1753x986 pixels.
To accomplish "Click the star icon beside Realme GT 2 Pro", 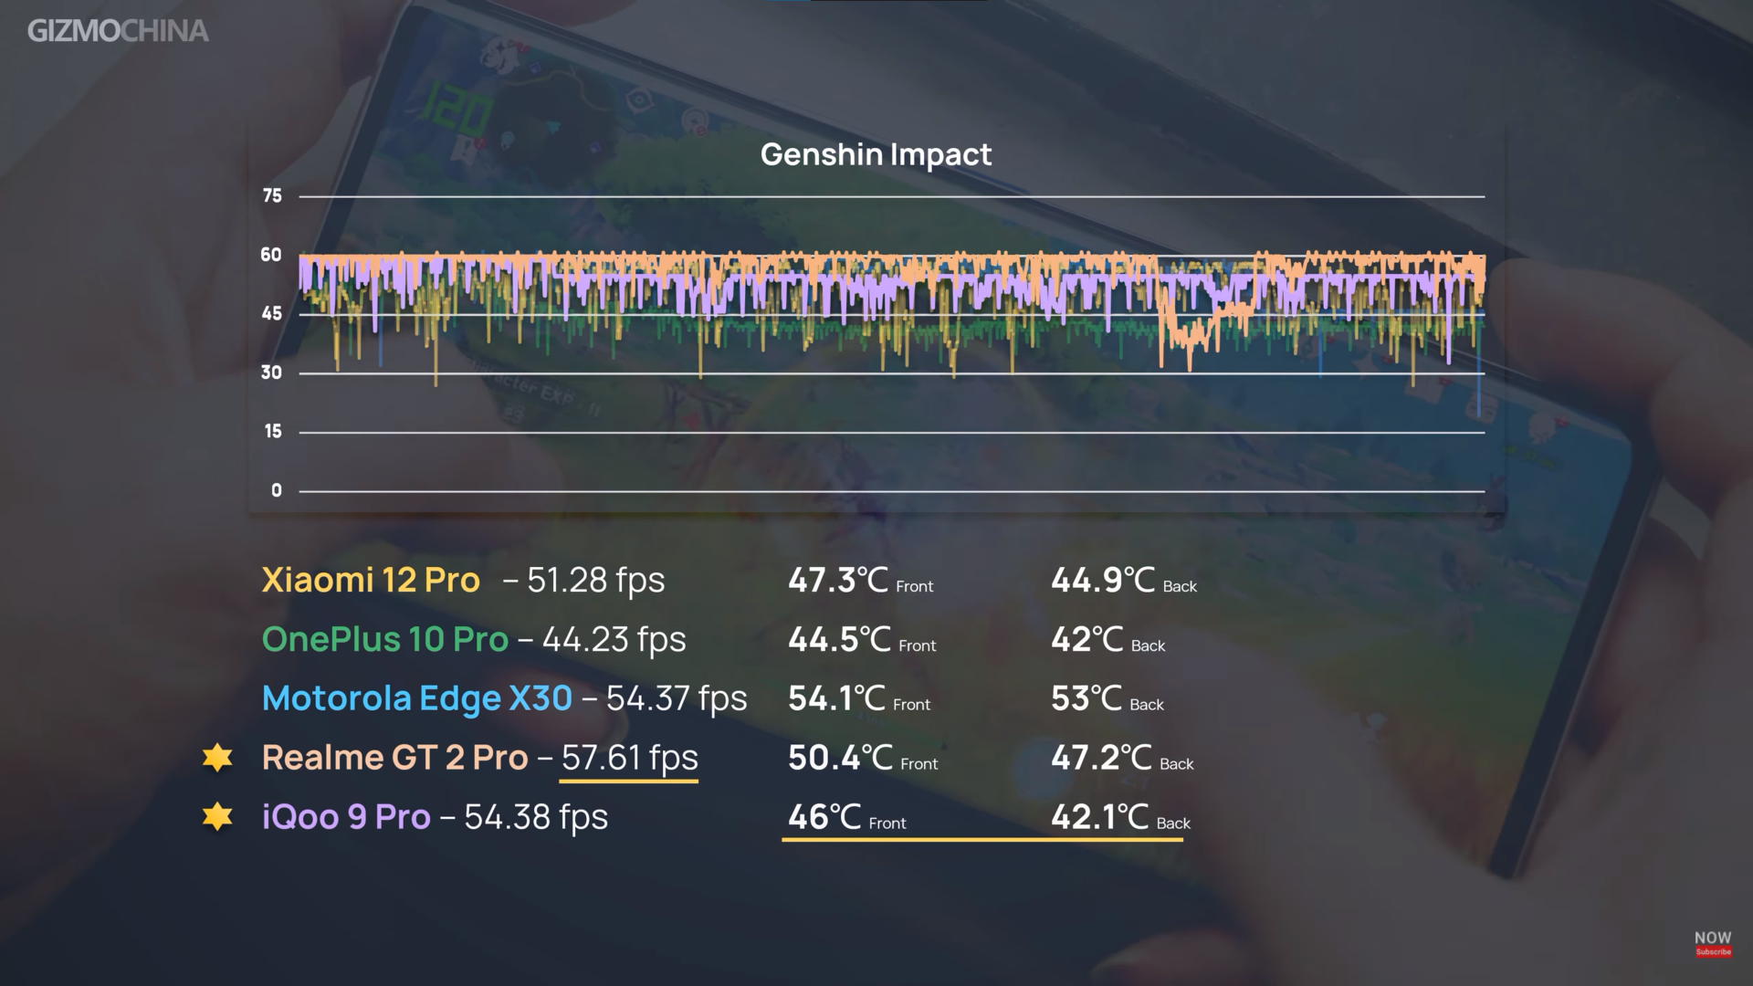I will (x=217, y=758).
